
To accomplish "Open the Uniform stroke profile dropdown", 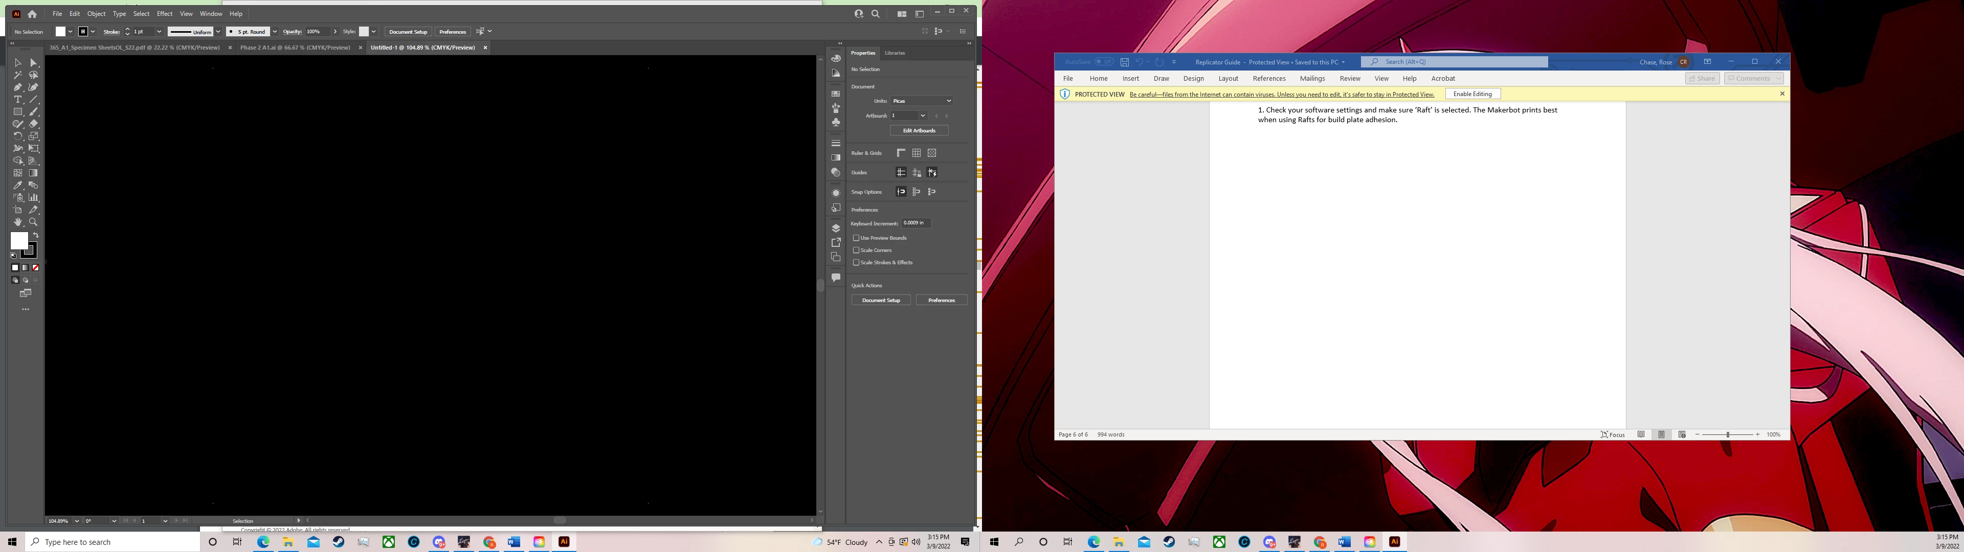I will [x=217, y=32].
